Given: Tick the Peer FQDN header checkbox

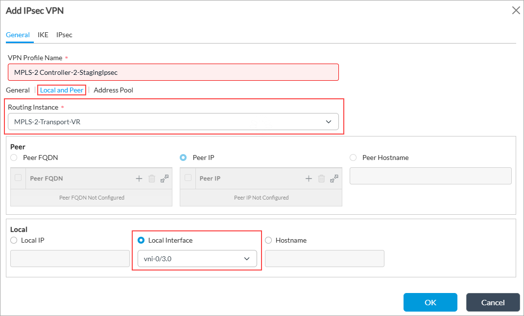Looking at the screenshot, I should pyautogui.click(x=18, y=178).
